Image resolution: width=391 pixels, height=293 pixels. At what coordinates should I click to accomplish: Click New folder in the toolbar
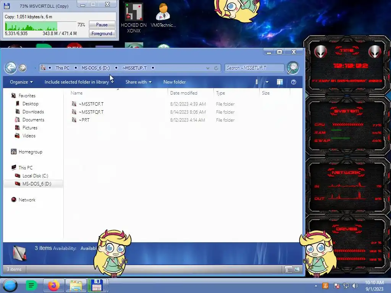click(x=174, y=82)
